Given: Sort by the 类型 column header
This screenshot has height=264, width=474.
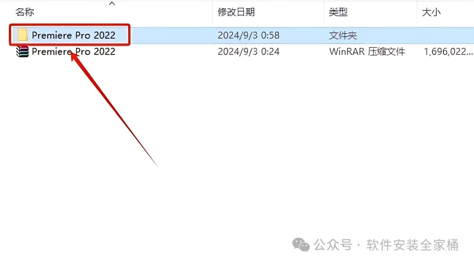Looking at the screenshot, I should tap(338, 12).
